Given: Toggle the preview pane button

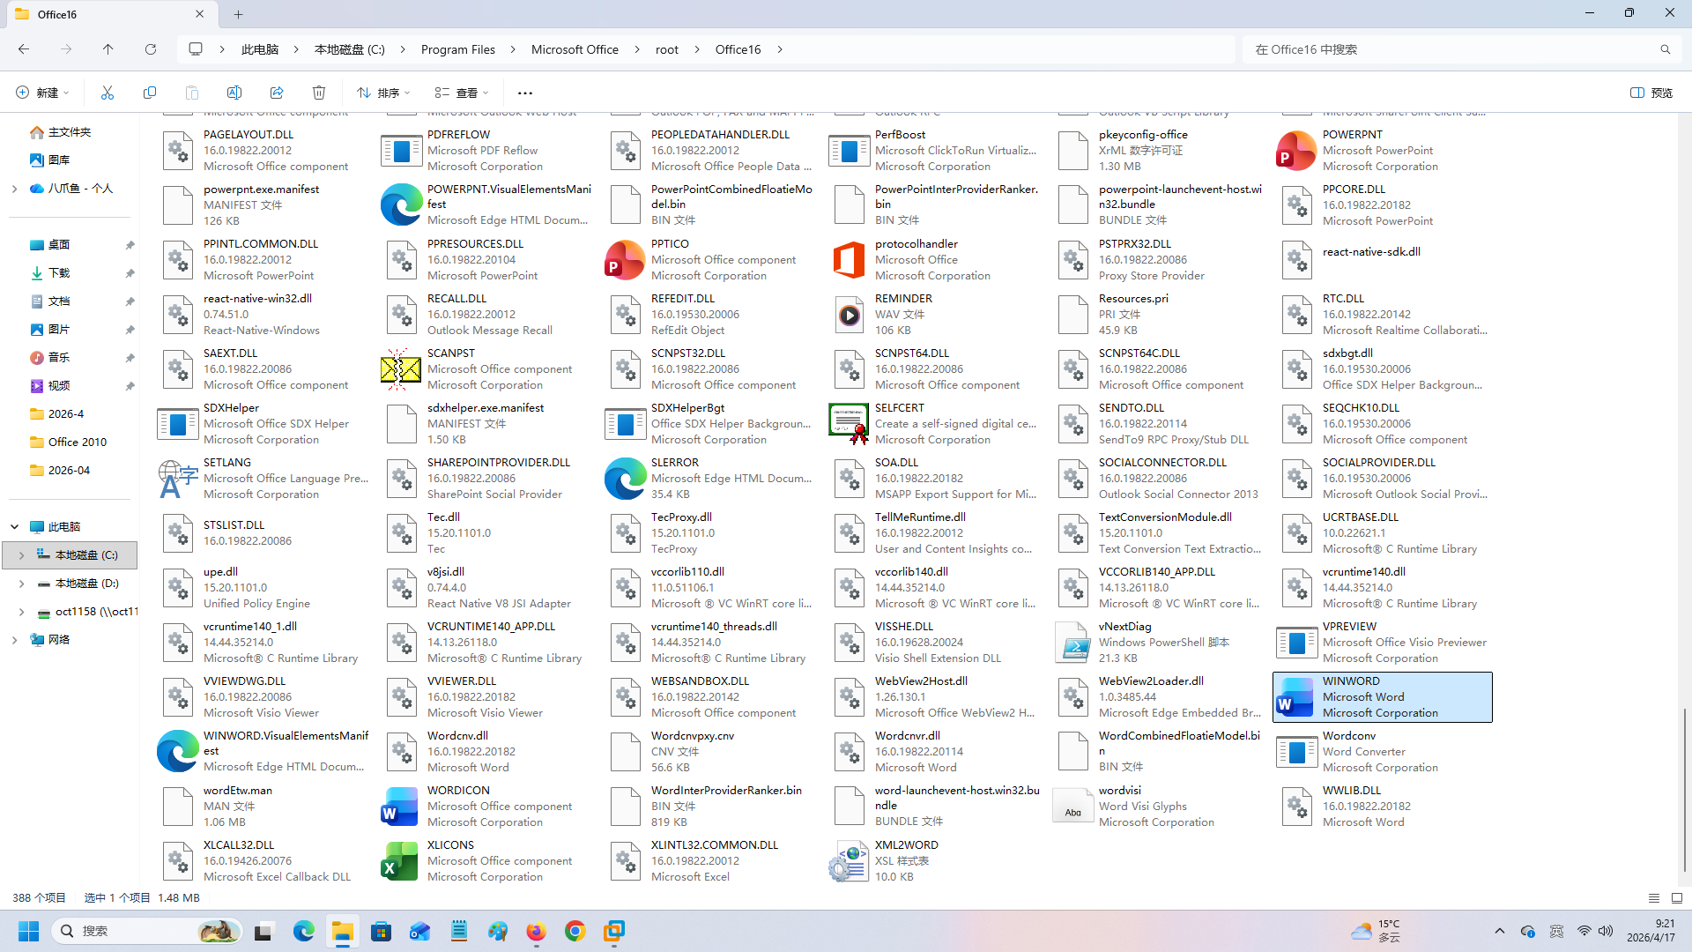Looking at the screenshot, I should pos(1651,93).
